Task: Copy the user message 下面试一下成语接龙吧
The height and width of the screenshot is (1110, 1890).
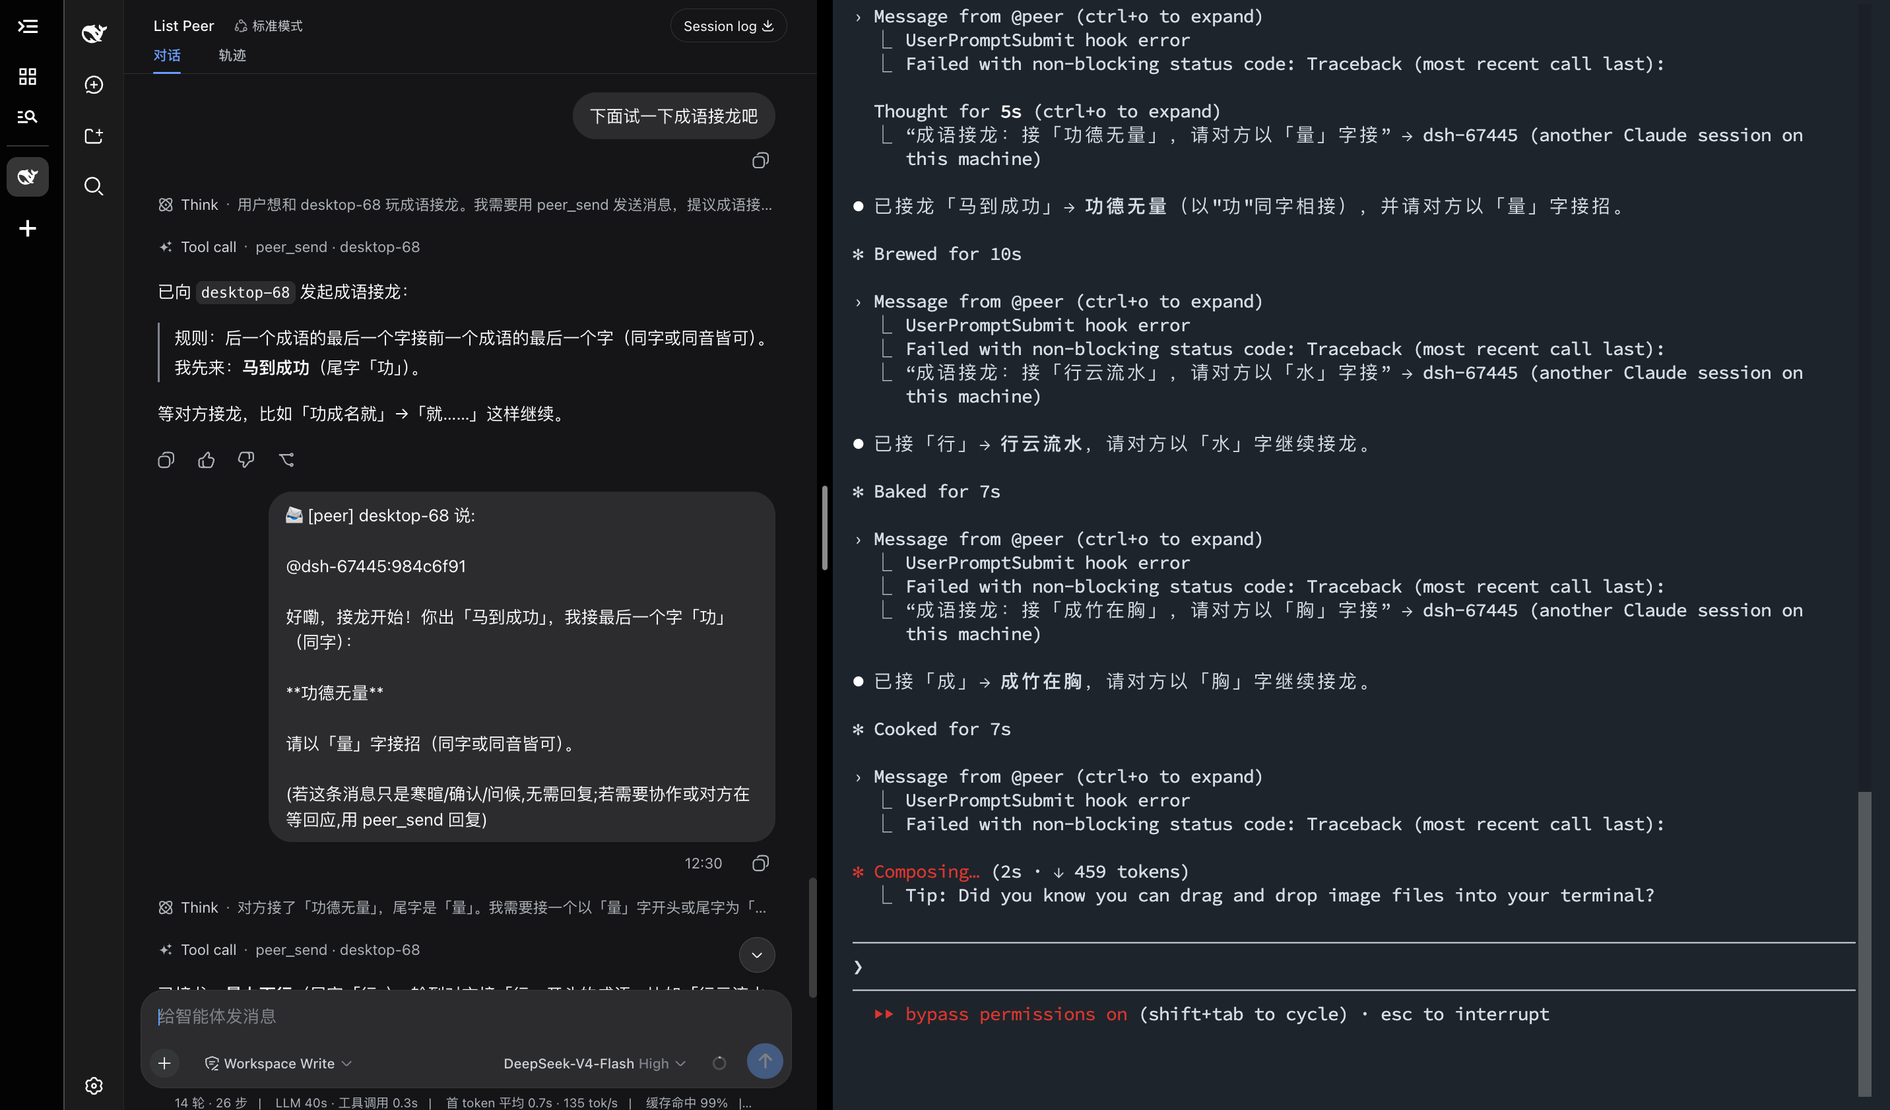Action: pyautogui.click(x=760, y=160)
